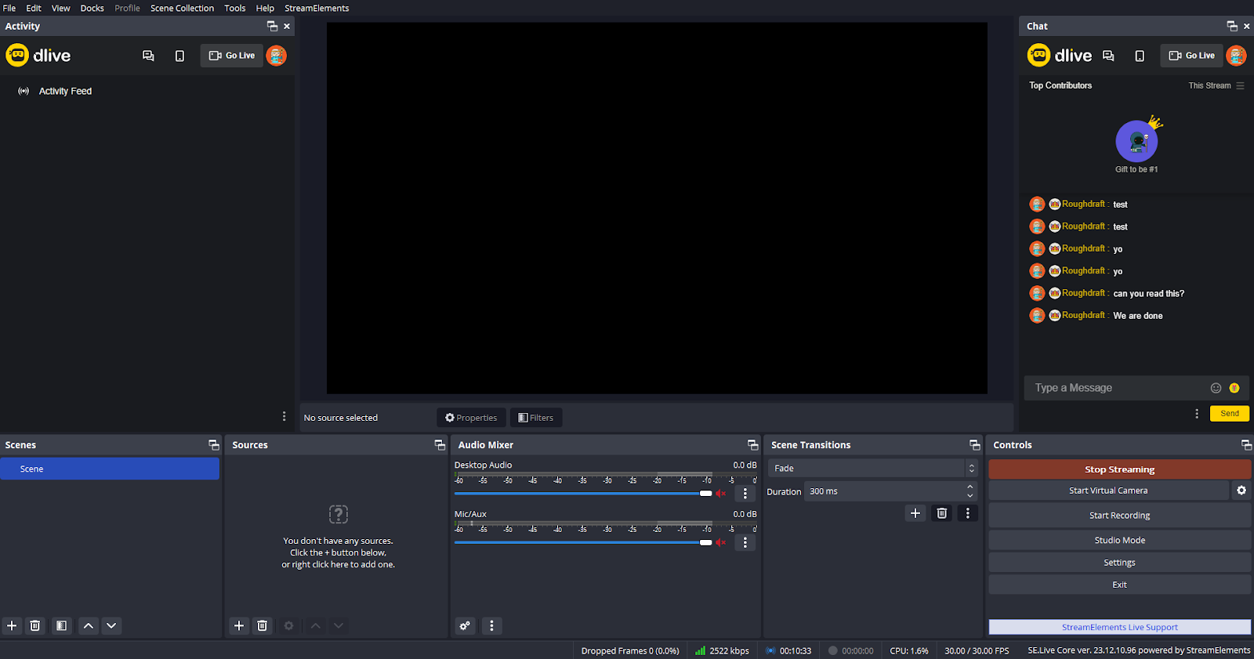The width and height of the screenshot is (1254, 659).
Task: Remove selected scene with trash icon
Action: [x=35, y=625]
